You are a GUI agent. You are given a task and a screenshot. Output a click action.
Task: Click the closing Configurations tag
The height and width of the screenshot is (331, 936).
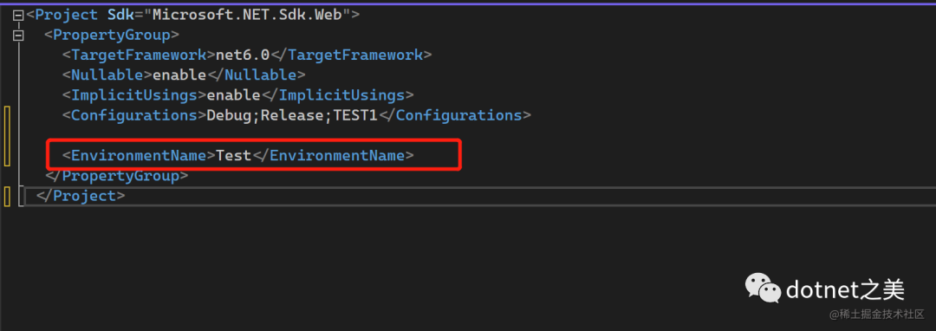(454, 115)
